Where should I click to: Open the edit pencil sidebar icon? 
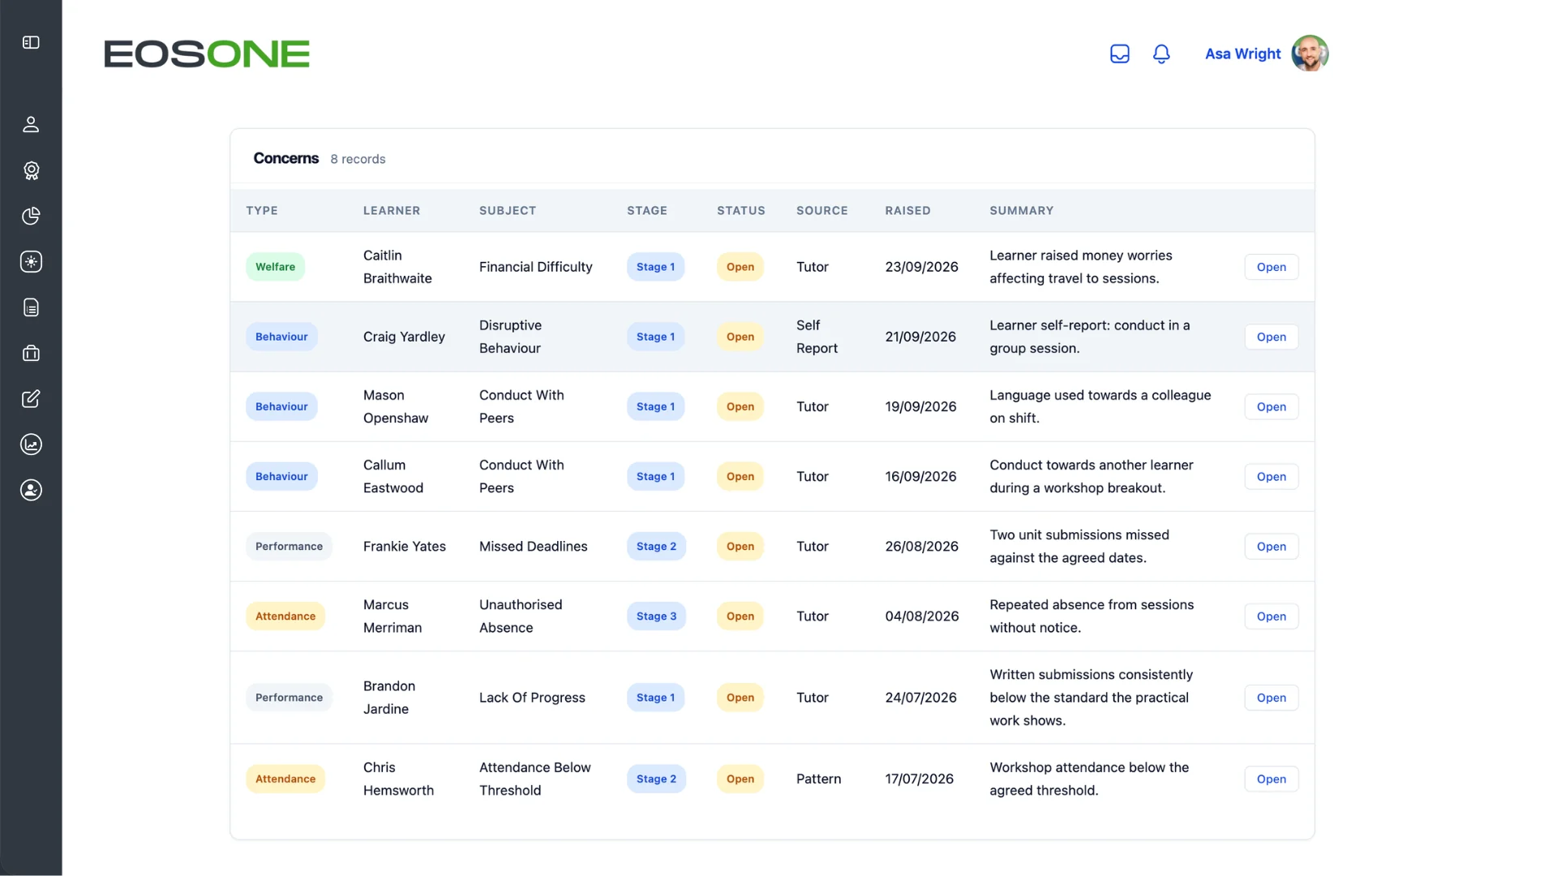(x=31, y=398)
